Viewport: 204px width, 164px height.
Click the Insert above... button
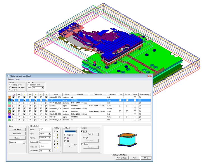tap(17, 129)
